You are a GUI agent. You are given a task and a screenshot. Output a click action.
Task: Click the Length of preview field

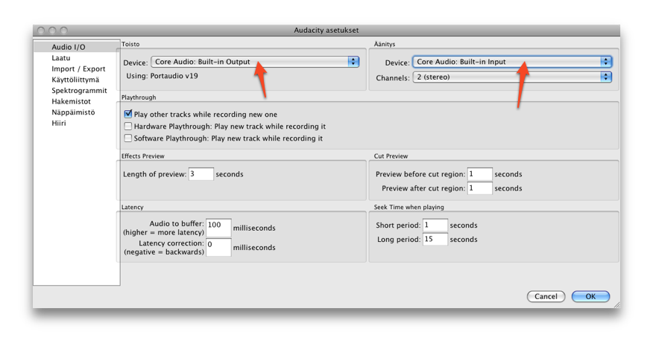pos(201,174)
